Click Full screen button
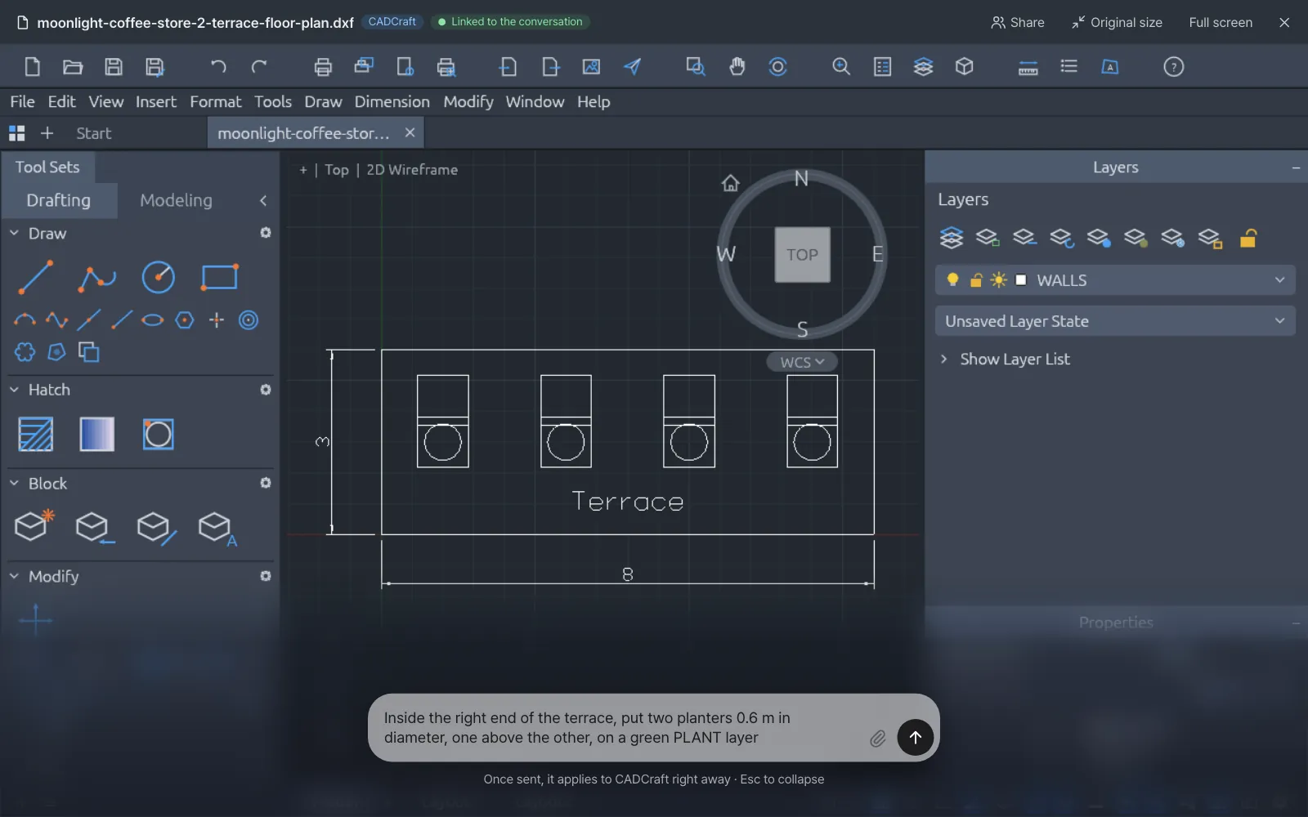Screen dimensions: 1308x817 (x=1221, y=22)
